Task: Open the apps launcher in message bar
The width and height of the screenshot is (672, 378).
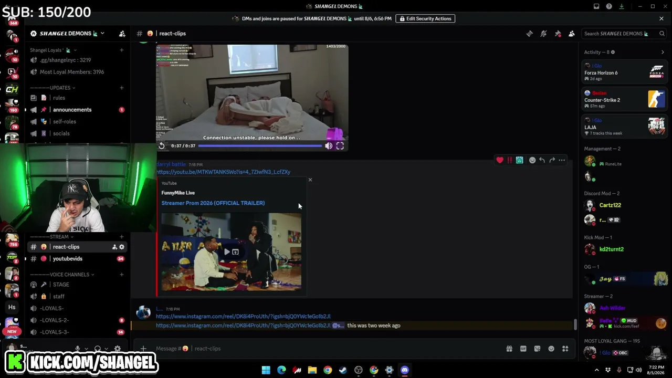Action: pyautogui.click(x=565, y=349)
